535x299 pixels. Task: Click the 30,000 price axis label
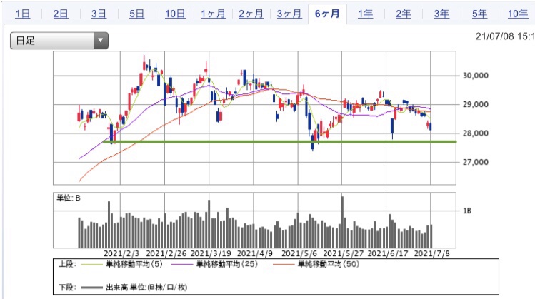pyautogui.click(x=475, y=76)
